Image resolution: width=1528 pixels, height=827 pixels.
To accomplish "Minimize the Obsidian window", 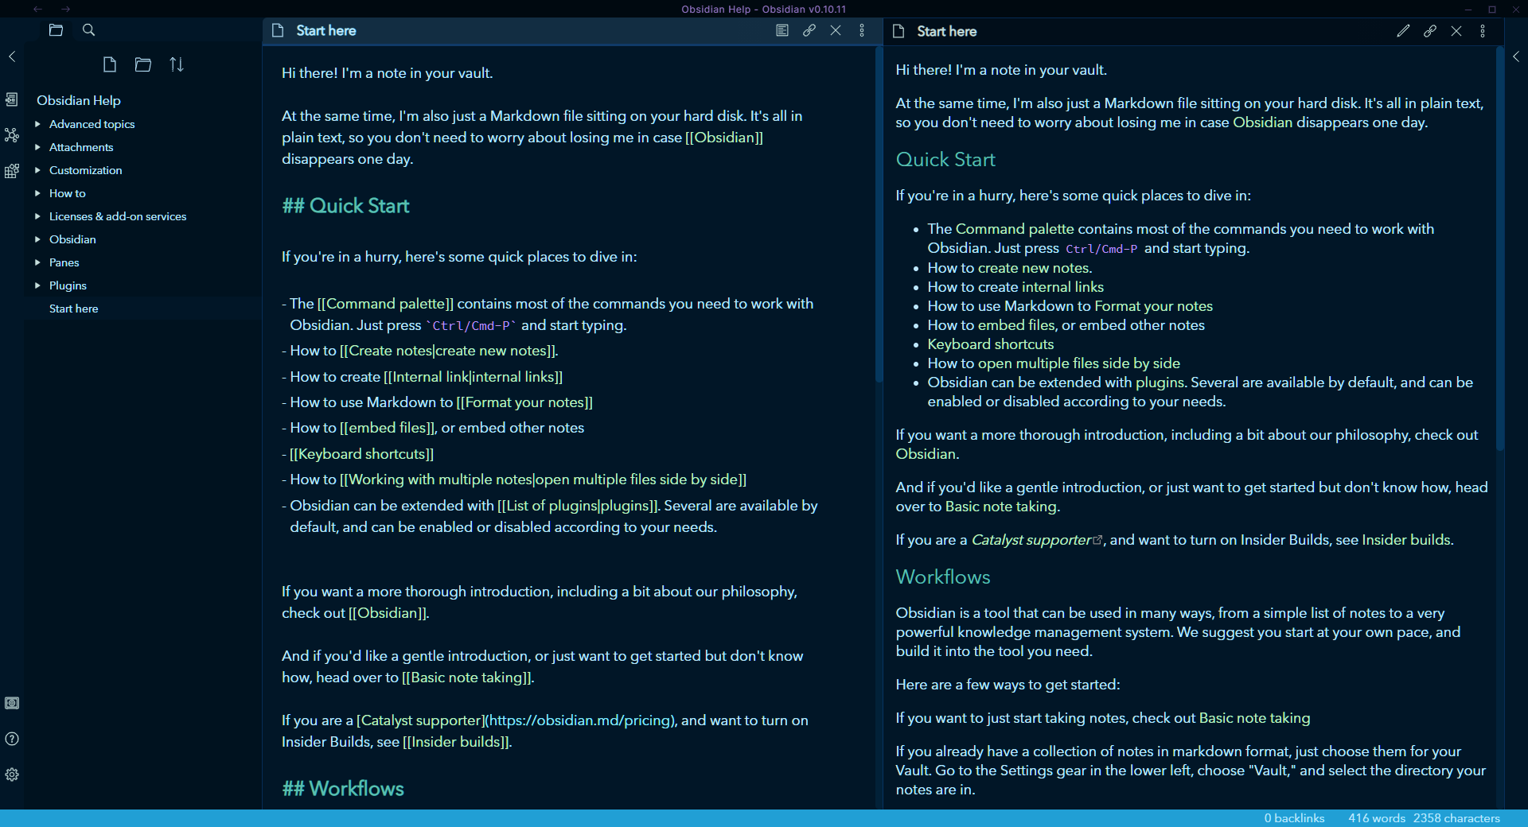I will [x=1468, y=9].
